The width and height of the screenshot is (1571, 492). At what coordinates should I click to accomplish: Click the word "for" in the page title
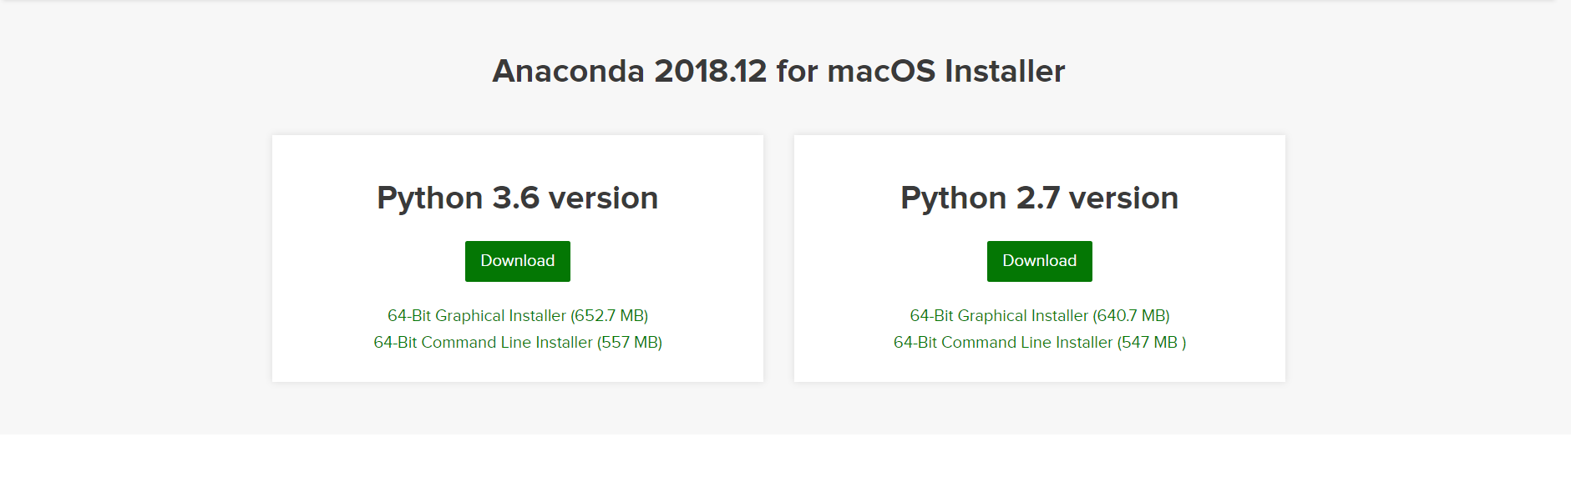click(797, 72)
